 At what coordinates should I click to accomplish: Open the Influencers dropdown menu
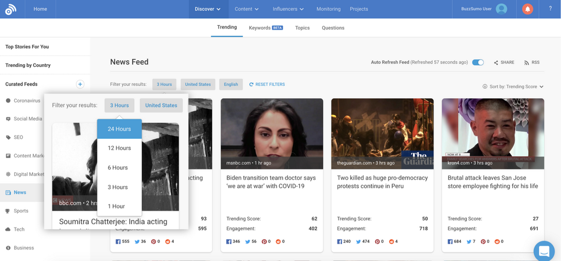[x=288, y=9]
